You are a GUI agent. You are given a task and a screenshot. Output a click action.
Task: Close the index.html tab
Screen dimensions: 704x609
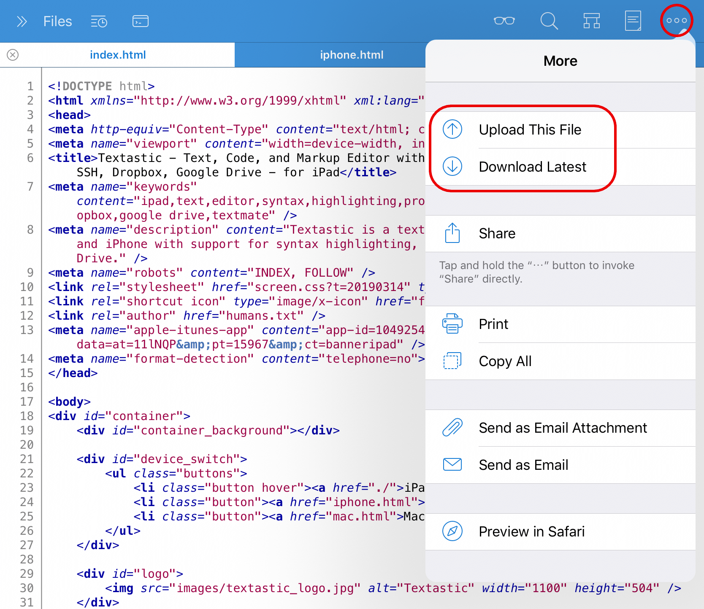tap(13, 55)
